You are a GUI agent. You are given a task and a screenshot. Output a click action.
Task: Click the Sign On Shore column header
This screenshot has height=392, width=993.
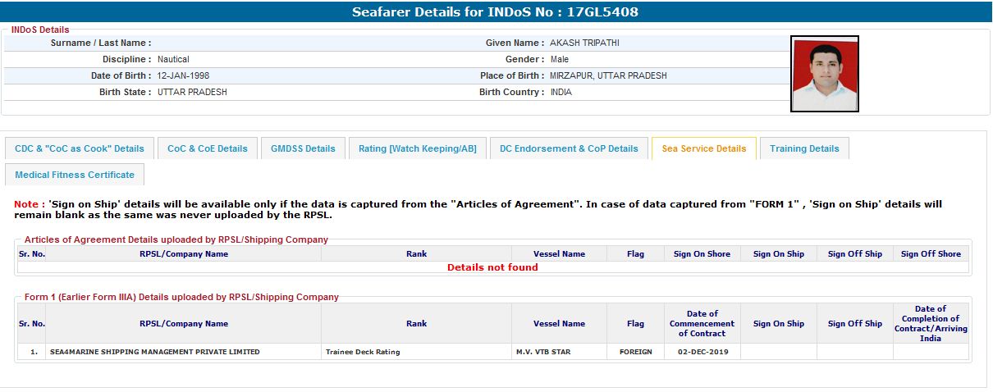[x=702, y=254]
